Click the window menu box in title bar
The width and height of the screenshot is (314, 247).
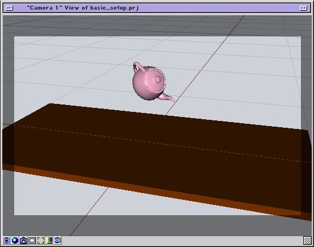(9, 8)
